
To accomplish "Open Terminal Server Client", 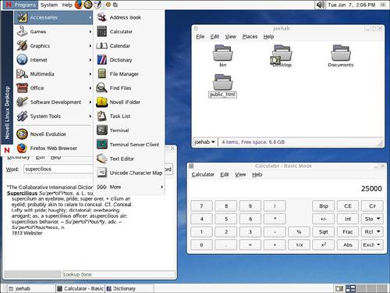I will coord(129,145).
